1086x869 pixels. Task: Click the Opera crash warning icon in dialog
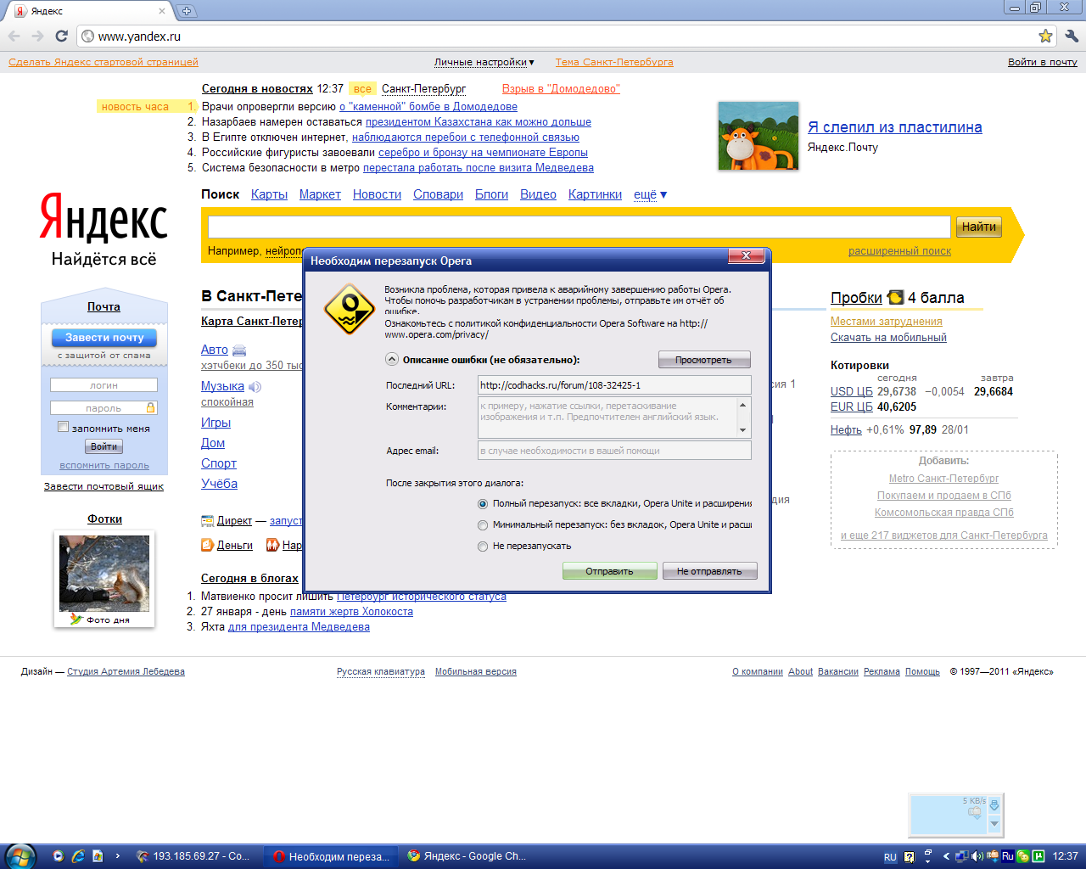(x=349, y=310)
